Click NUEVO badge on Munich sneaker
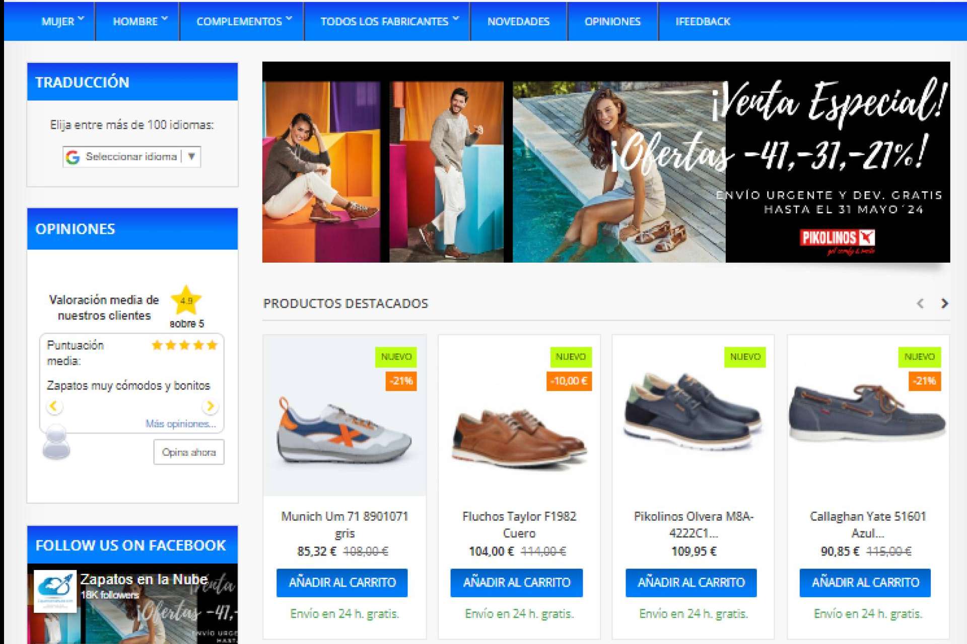This screenshot has width=967, height=644. tap(396, 357)
